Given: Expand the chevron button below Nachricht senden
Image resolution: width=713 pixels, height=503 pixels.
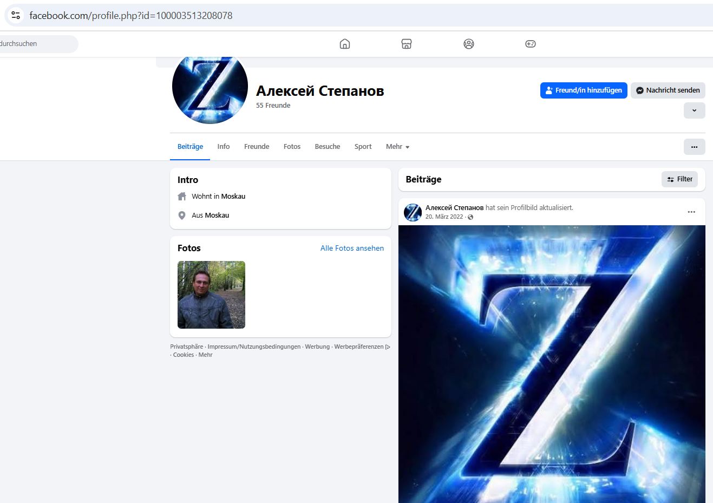Looking at the screenshot, I should [694, 110].
